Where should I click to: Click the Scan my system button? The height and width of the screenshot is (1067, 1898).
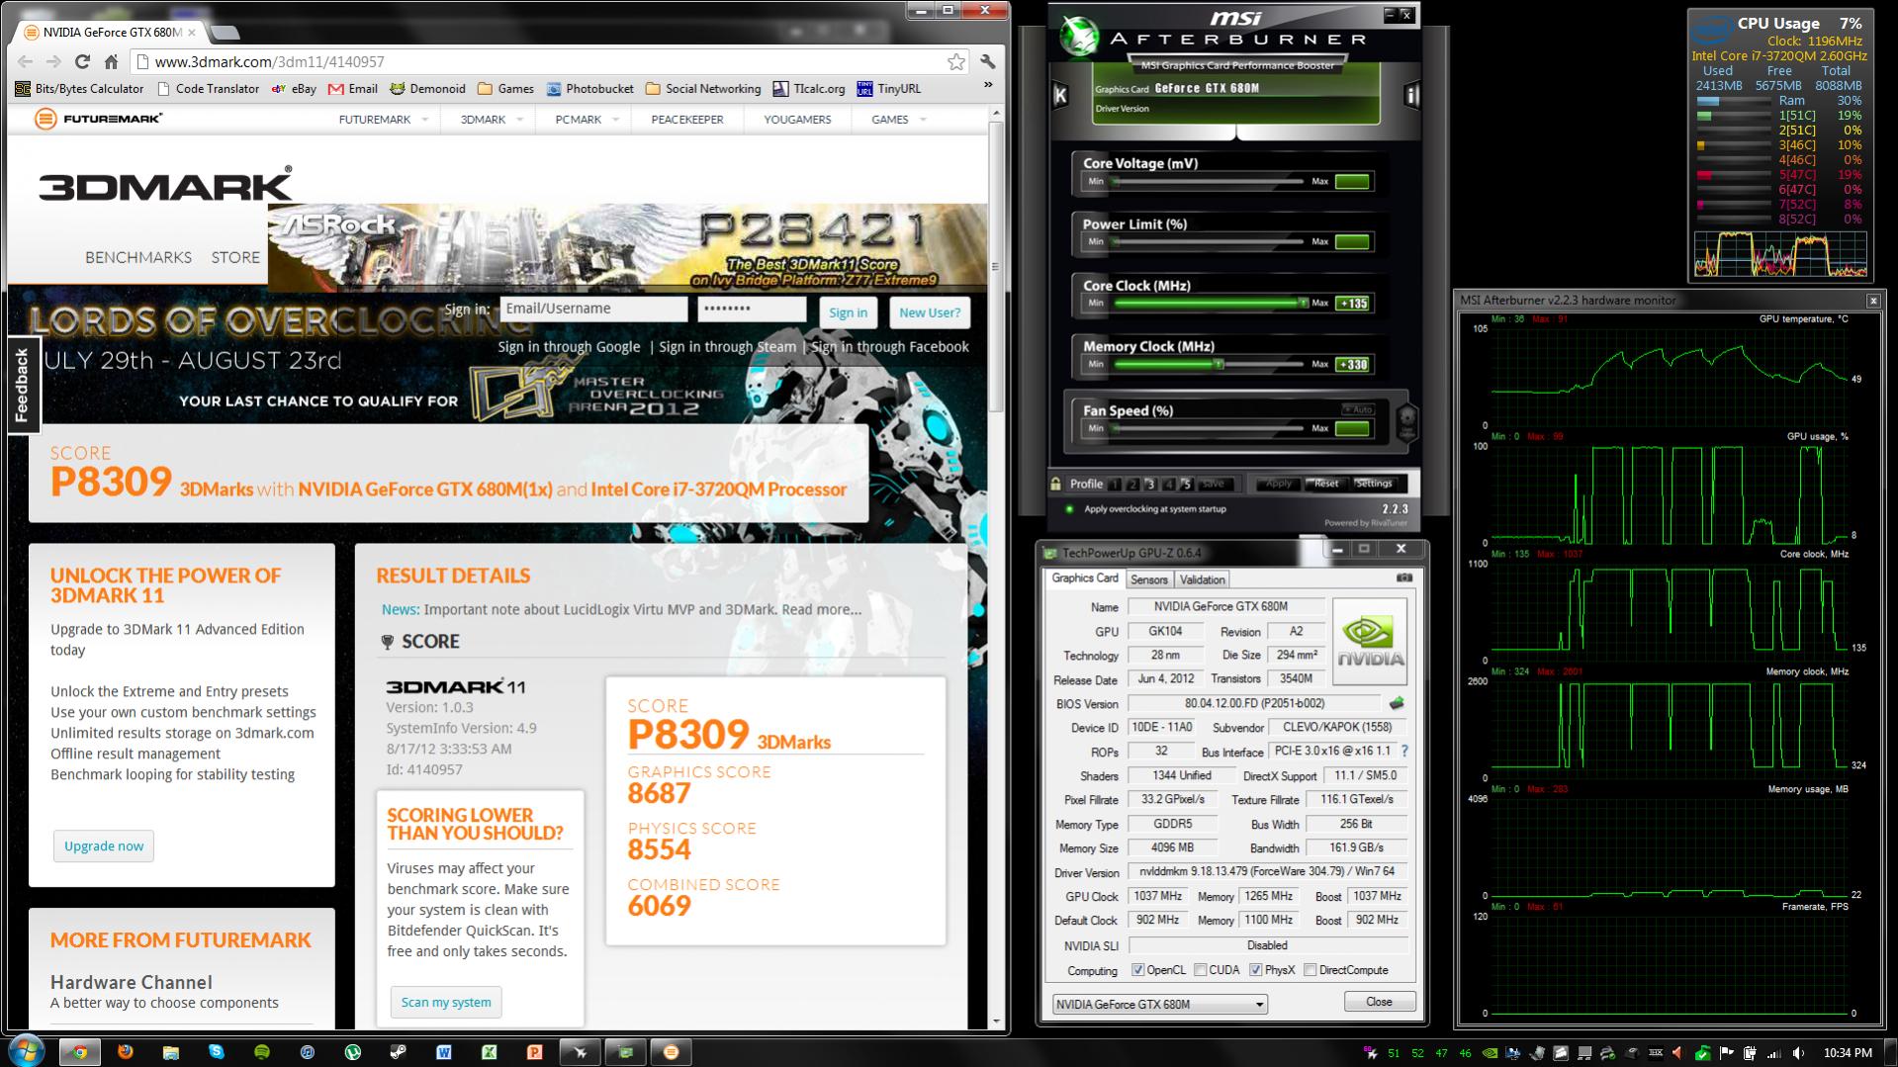click(x=446, y=1002)
